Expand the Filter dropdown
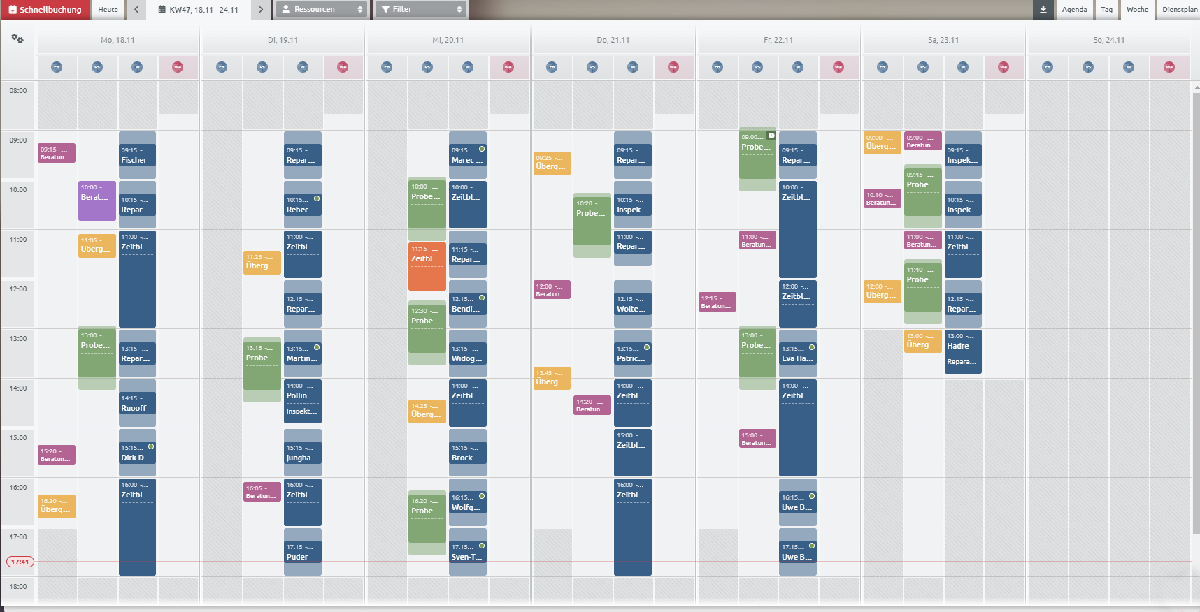 (422, 9)
